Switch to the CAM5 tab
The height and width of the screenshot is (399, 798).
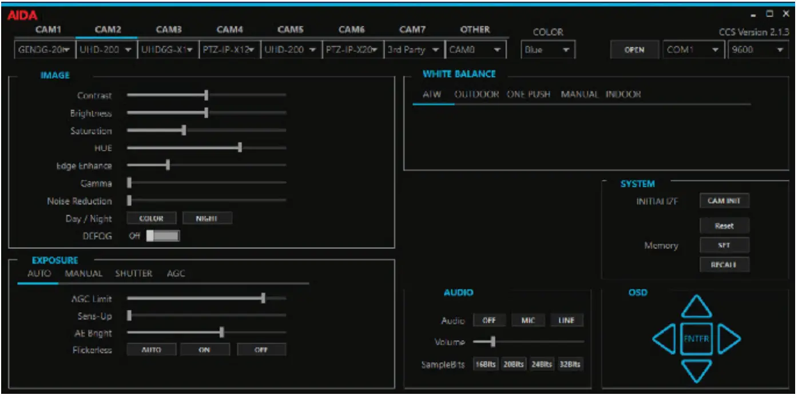(x=289, y=29)
